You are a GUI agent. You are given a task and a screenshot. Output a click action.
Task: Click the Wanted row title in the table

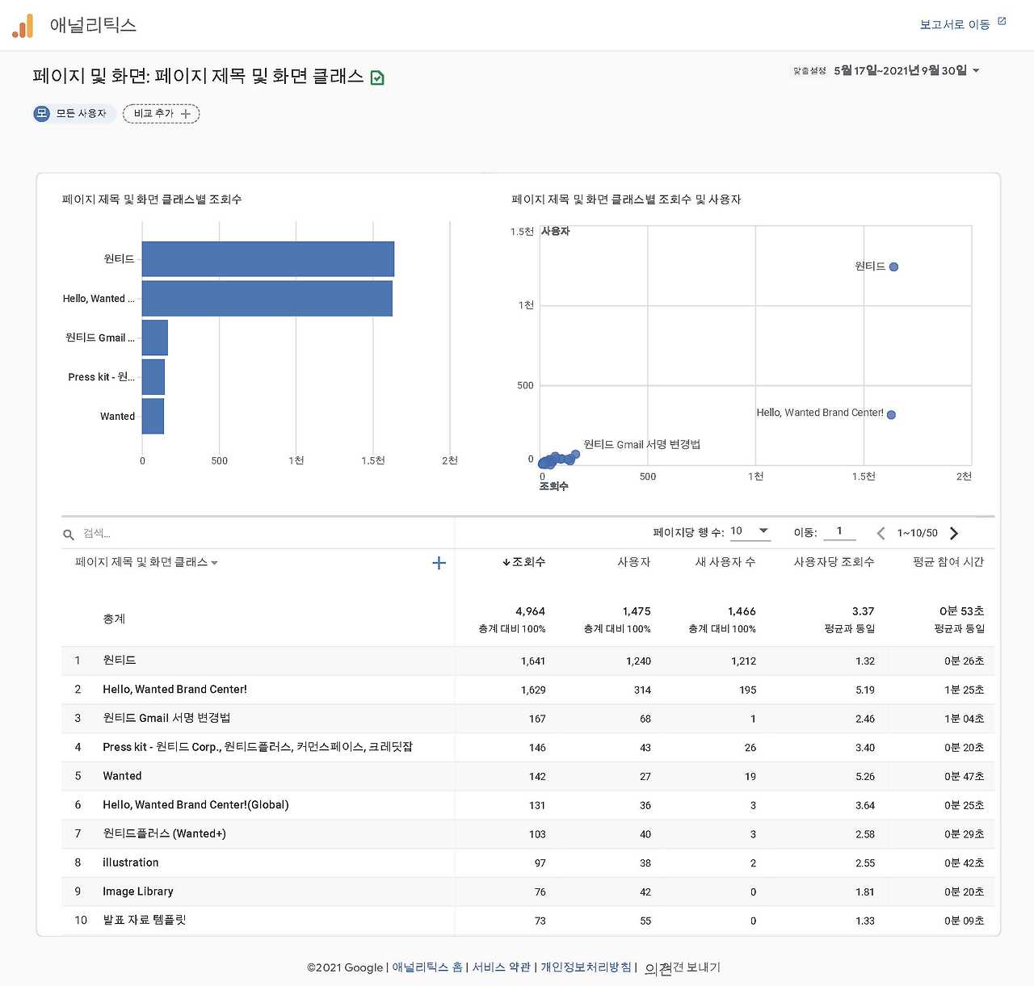[122, 776]
